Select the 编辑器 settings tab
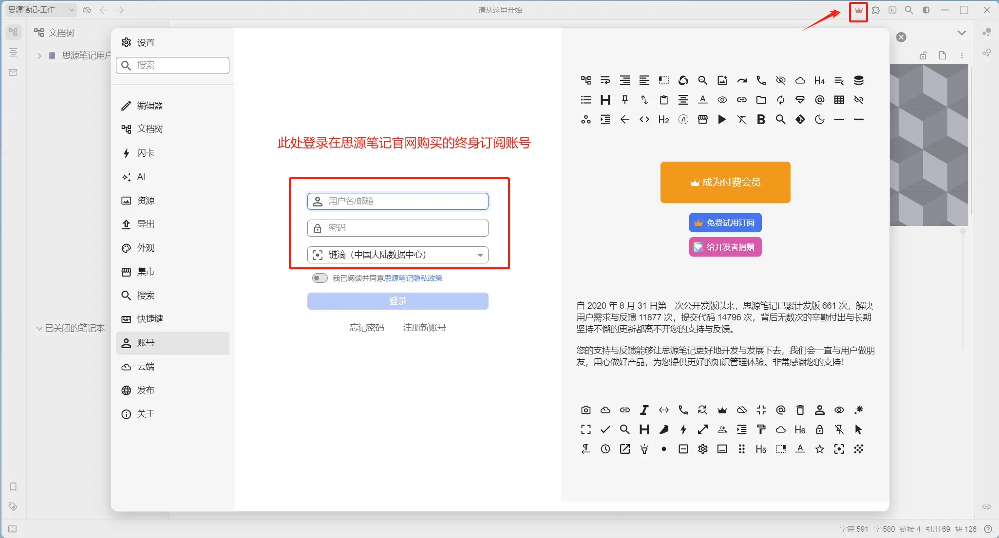 [172, 105]
